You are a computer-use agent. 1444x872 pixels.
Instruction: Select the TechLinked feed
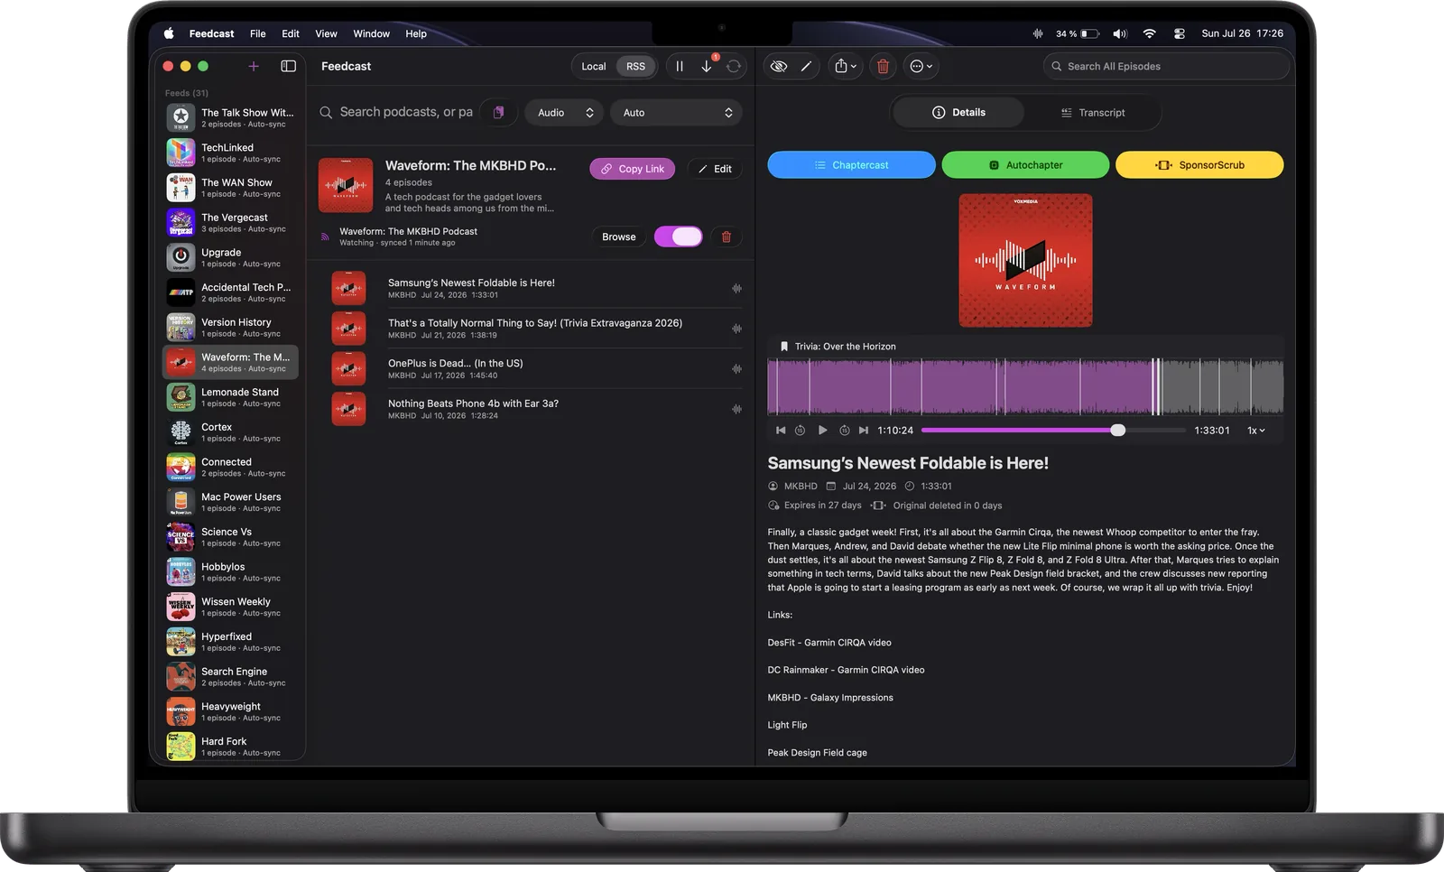230,153
